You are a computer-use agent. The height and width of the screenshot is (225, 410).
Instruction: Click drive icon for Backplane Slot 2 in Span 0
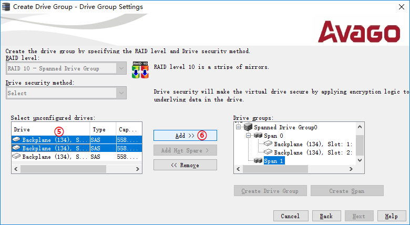tap(268, 152)
